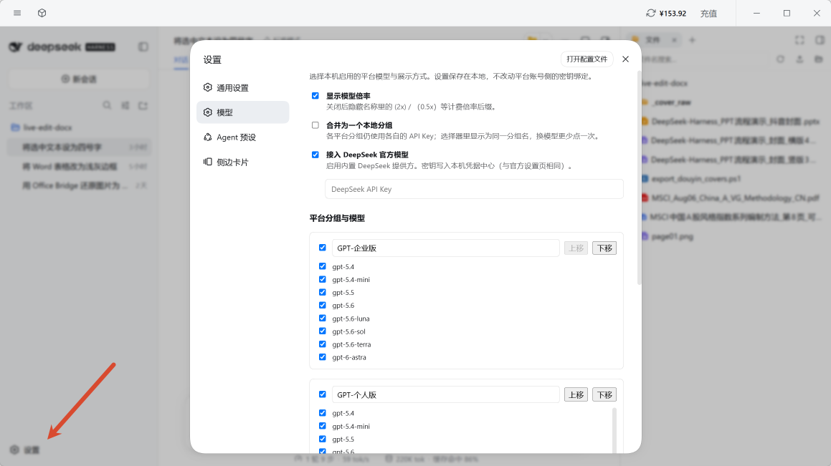Add a tab with plus in file panel
Image resolution: width=831 pixels, height=466 pixels.
pyautogui.click(x=692, y=39)
